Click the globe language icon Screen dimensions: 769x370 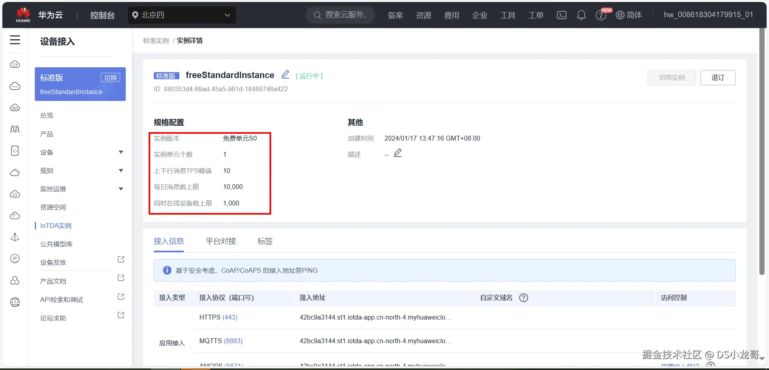pyautogui.click(x=620, y=15)
